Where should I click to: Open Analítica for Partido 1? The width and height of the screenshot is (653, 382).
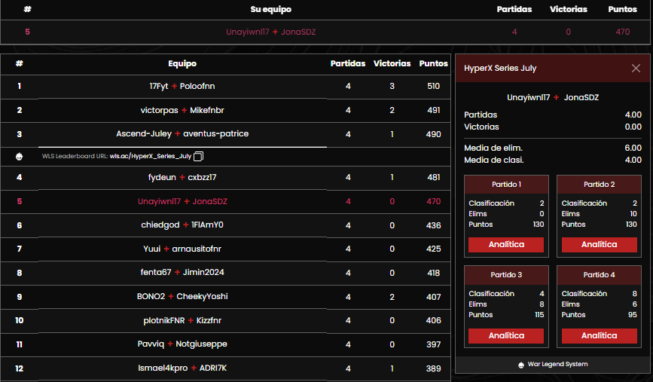(x=506, y=245)
